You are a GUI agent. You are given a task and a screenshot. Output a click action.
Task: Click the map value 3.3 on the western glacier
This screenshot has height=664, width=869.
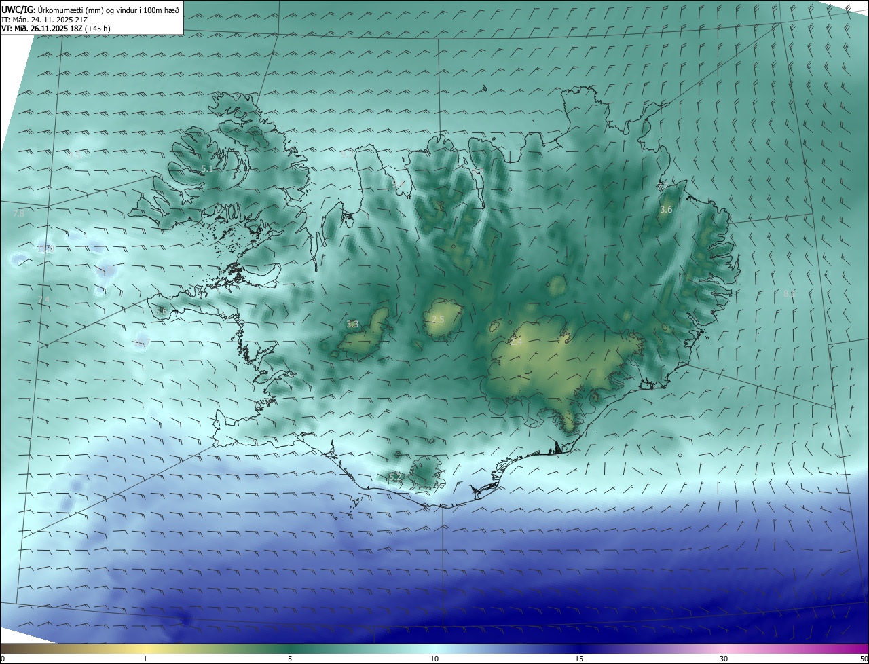[x=352, y=325]
